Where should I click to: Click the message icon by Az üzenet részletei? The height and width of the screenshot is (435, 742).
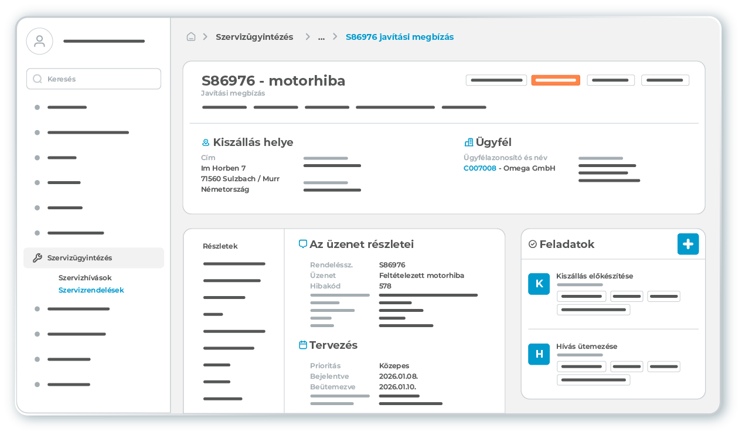pyautogui.click(x=303, y=244)
